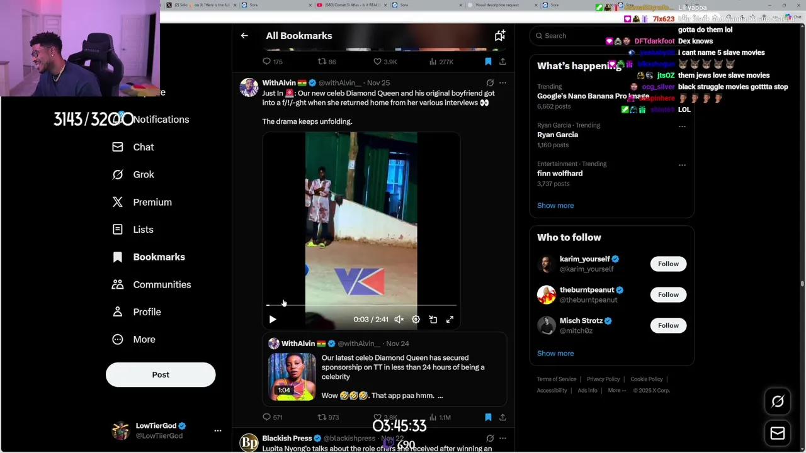Follow Misch Strotz
Image resolution: width=806 pixels, height=453 pixels.
(668, 325)
